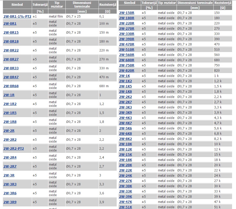This screenshot has height=209, width=236.
Task: Open the 2W-1R resistor link
Action: pos(9,95)
